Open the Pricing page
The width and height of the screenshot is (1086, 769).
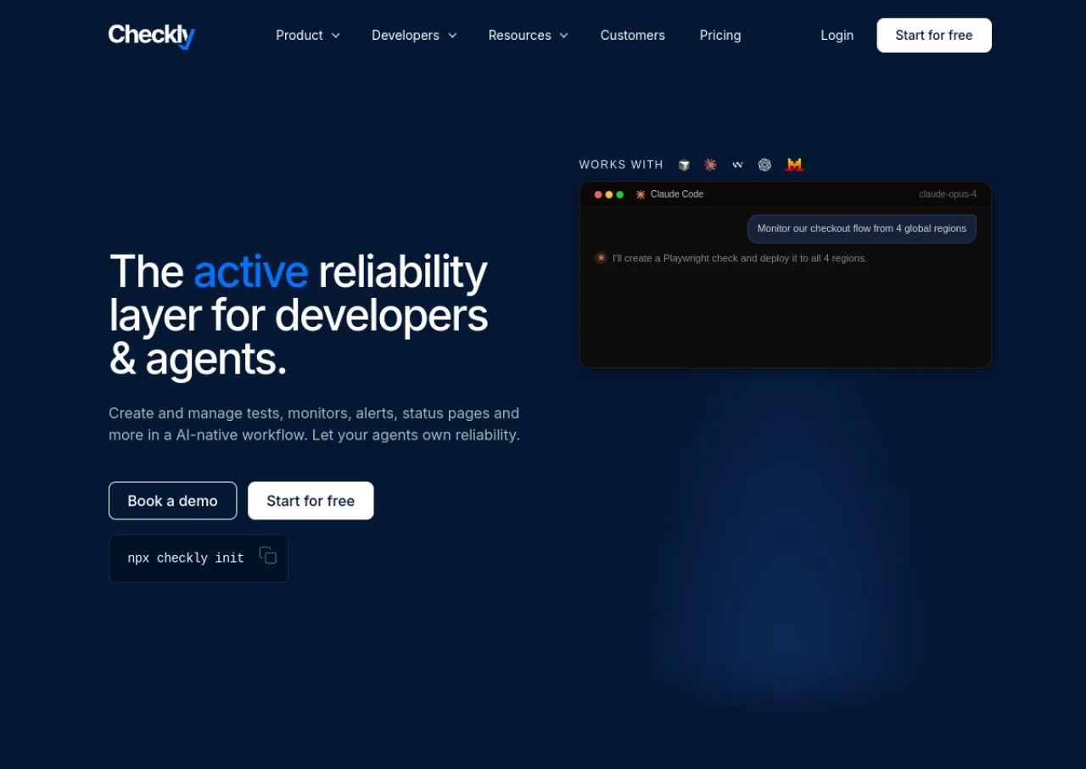720,36
